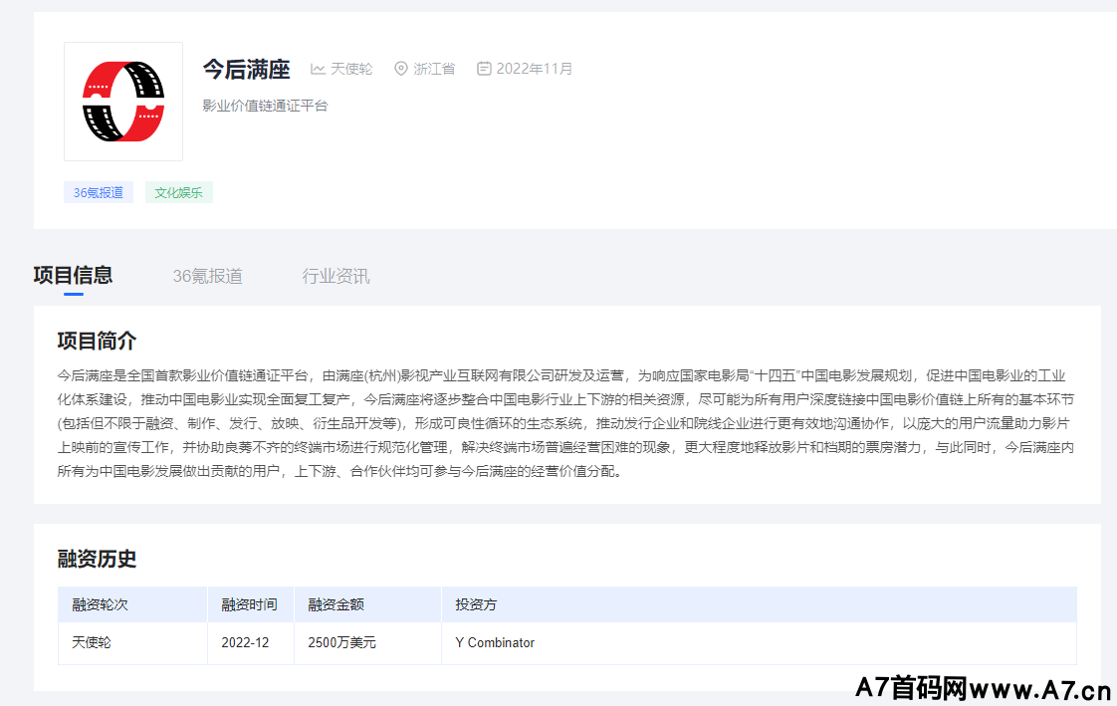Click the 融资历史 section heading
The width and height of the screenshot is (1117, 706).
pyautogui.click(x=97, y=559)
